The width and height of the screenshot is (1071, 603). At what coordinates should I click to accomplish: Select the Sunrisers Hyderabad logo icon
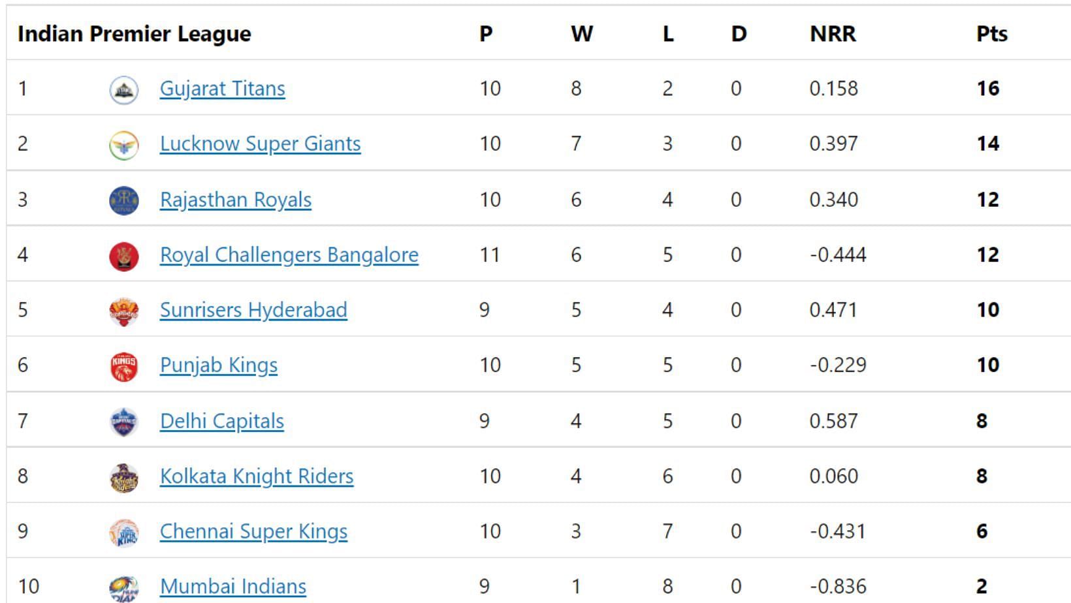coord(123,311)
